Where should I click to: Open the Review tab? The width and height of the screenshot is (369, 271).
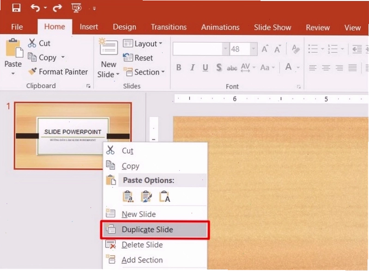pos(318,28)
